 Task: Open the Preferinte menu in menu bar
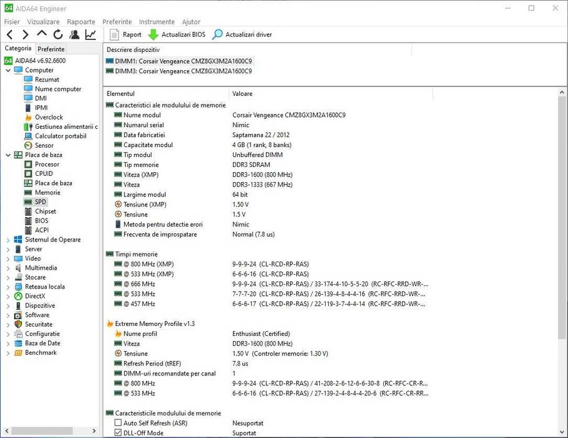(x=117, y=22)
